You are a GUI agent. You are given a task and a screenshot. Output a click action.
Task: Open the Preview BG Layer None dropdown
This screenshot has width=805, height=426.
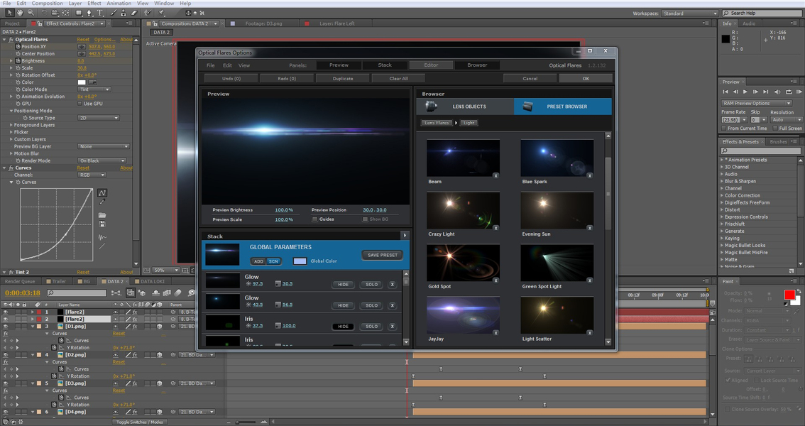pos(103,146)
